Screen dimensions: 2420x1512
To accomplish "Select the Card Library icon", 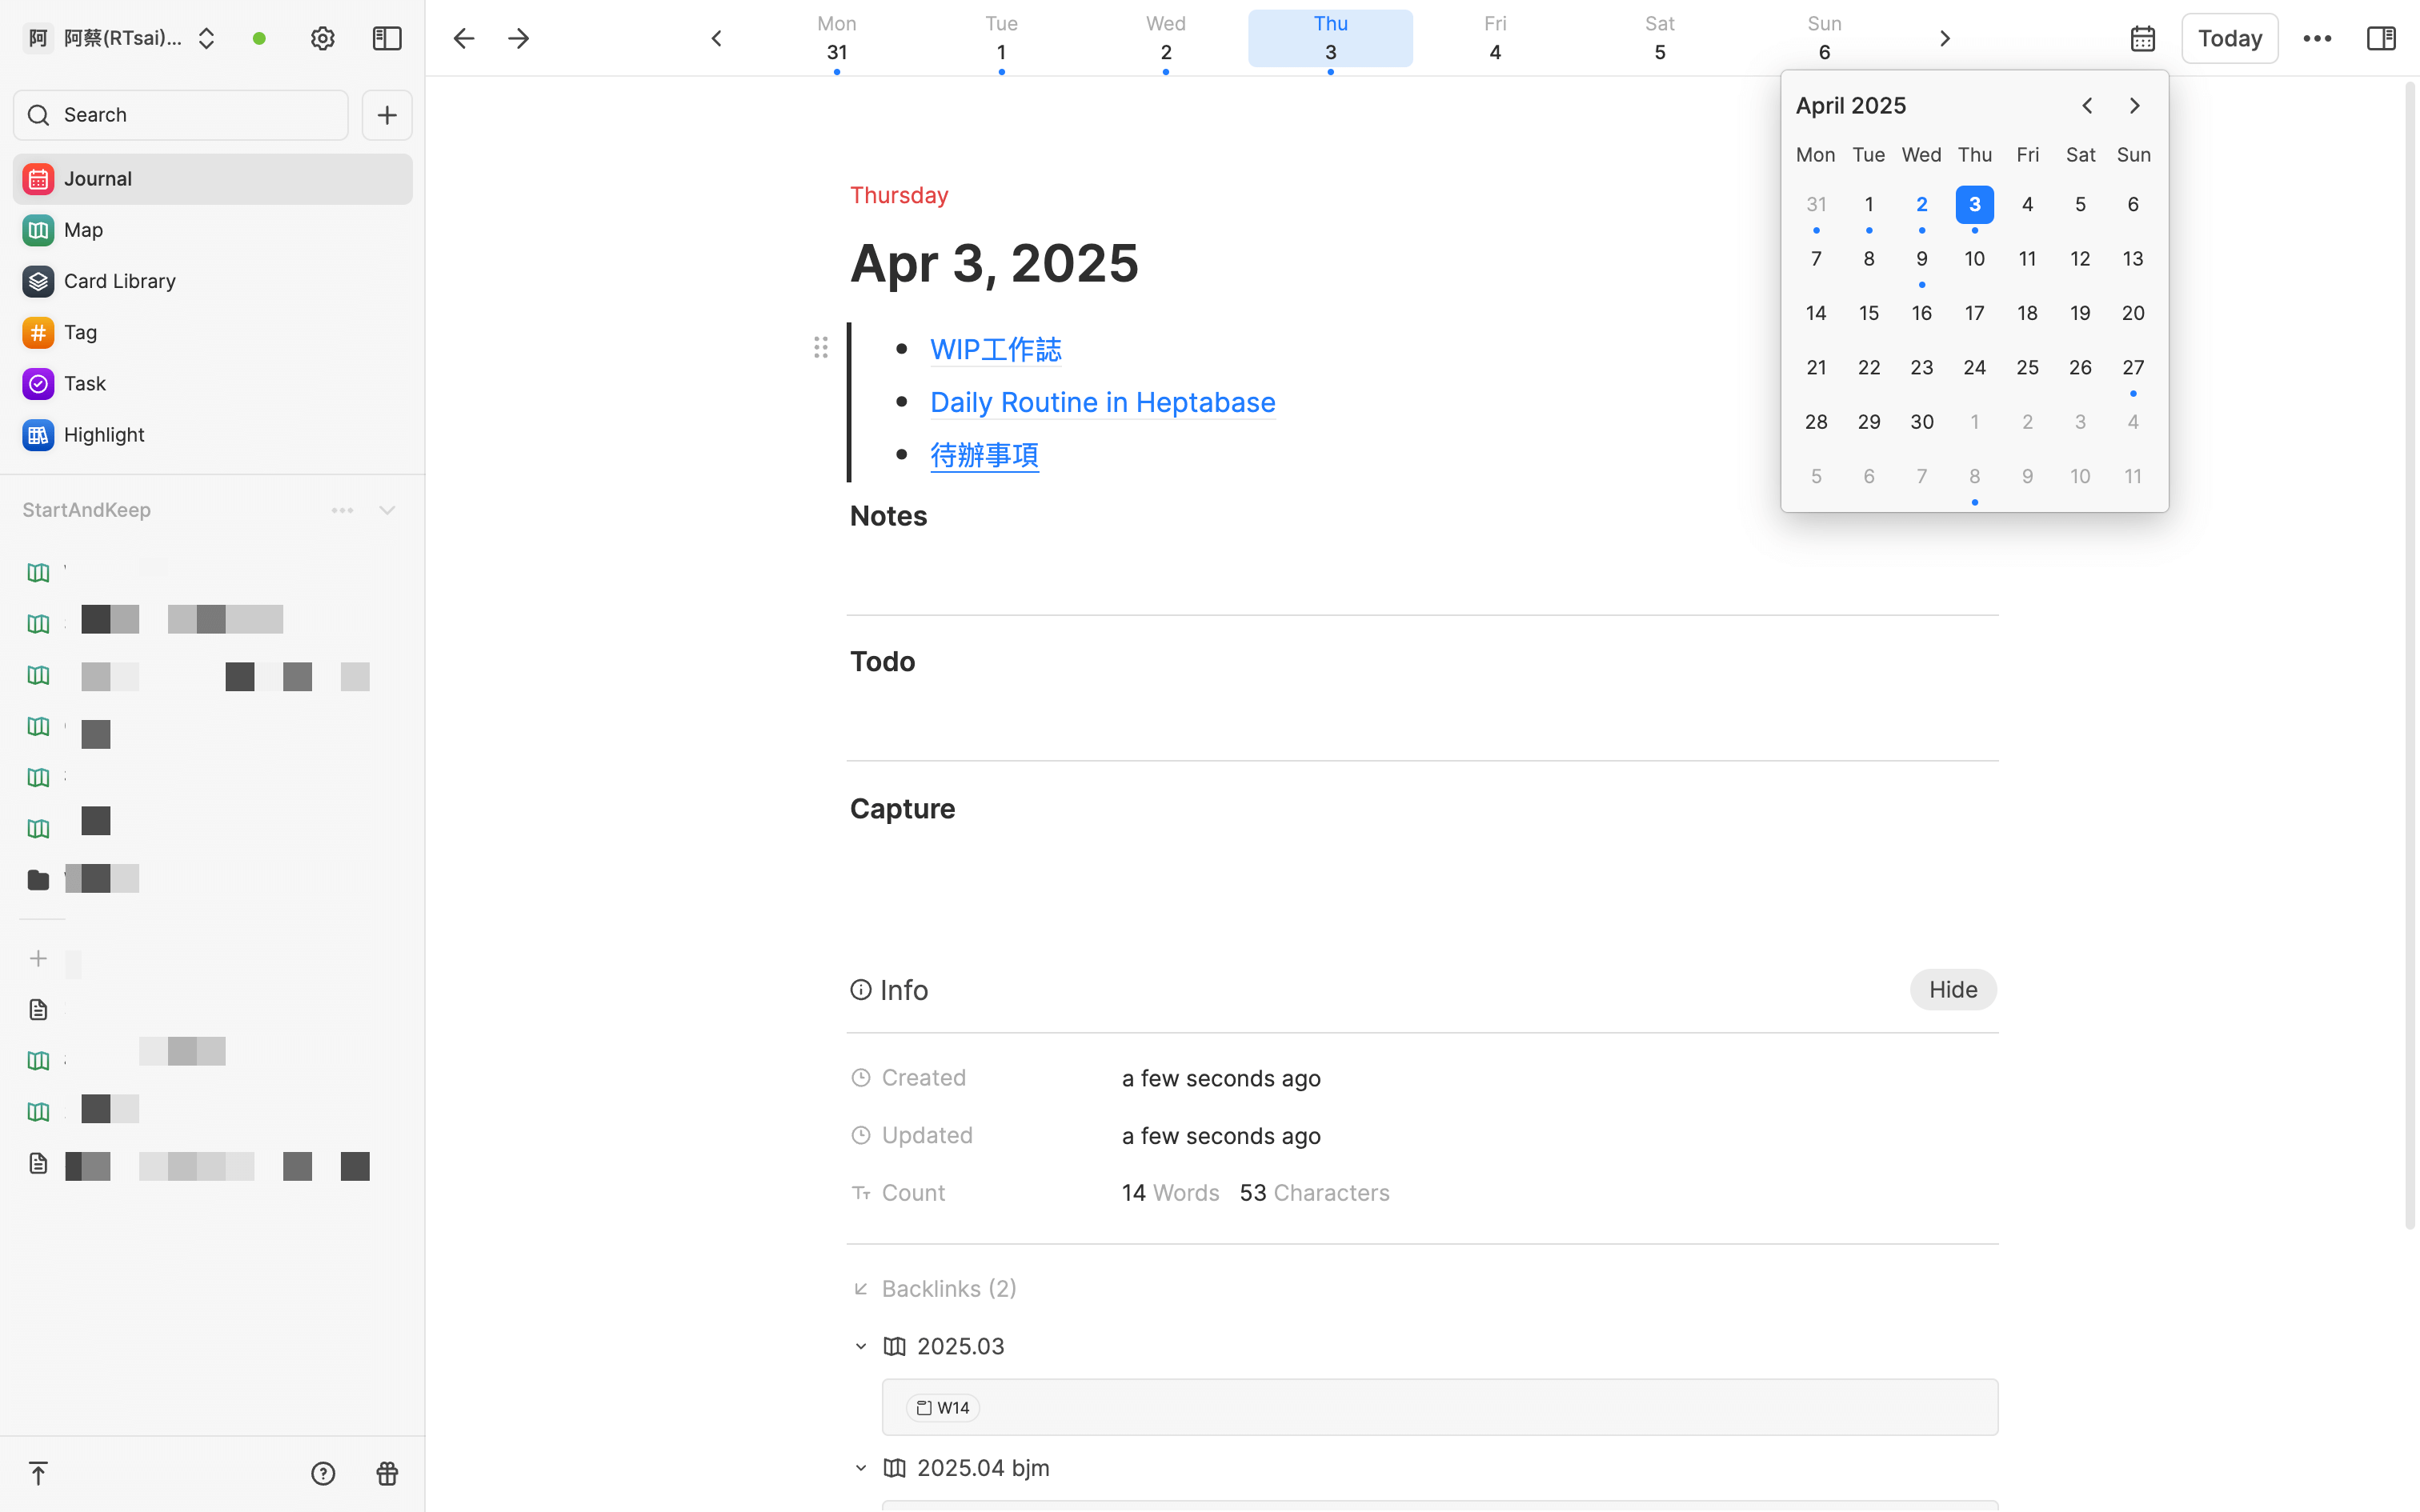I will click(37, 281).
